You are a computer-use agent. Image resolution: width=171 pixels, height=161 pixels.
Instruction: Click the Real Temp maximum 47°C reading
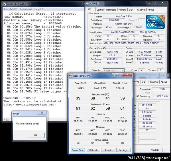[x=108, y=130]
